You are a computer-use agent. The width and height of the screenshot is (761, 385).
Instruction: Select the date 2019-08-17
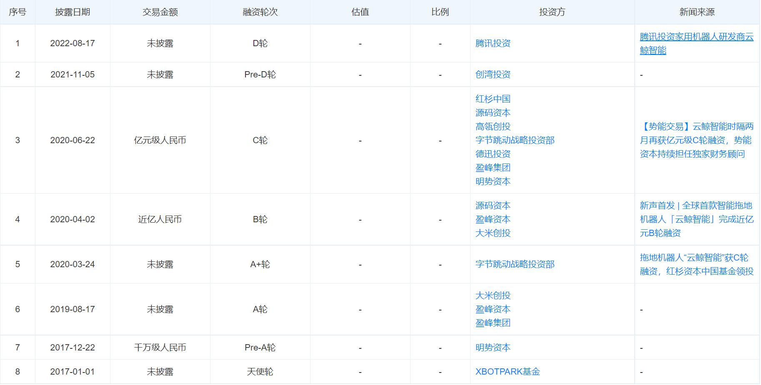[73, 309]
